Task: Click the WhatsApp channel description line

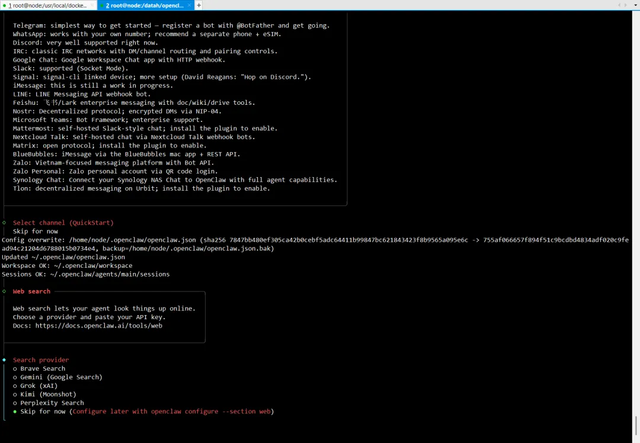Action: coord(147,34)
